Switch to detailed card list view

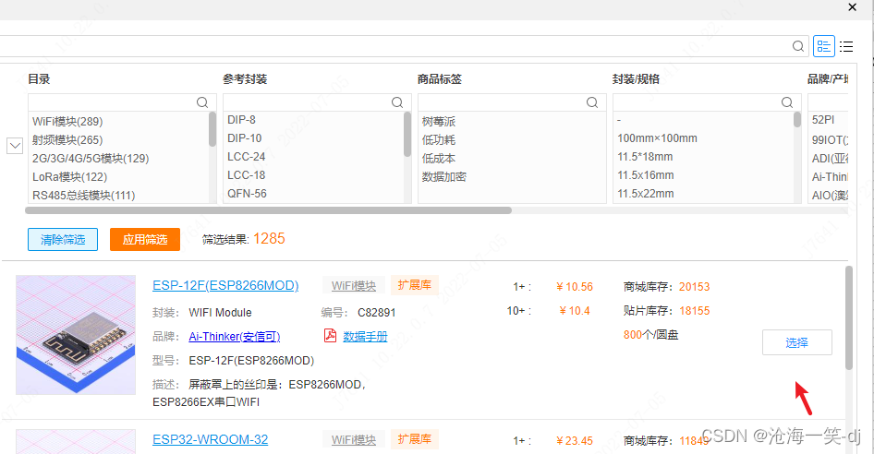click(824, 46)
